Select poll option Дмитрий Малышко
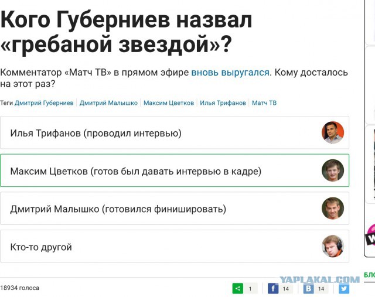375x297 pixels. tap(175, 209)
